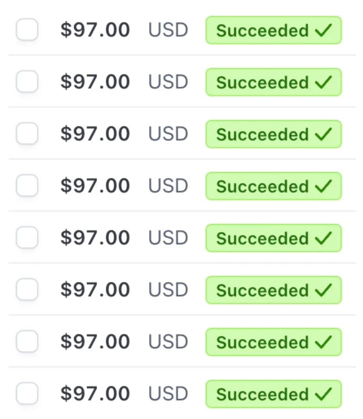Open the first $97.00 payment amount
The image size is (363, 419).
(95, 30)
